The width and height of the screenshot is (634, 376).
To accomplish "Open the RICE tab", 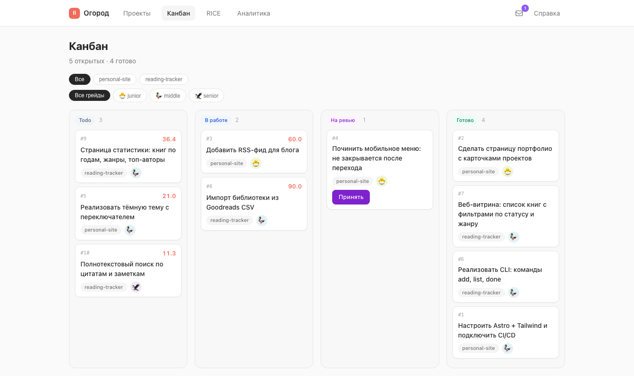I will coord(214,13).
